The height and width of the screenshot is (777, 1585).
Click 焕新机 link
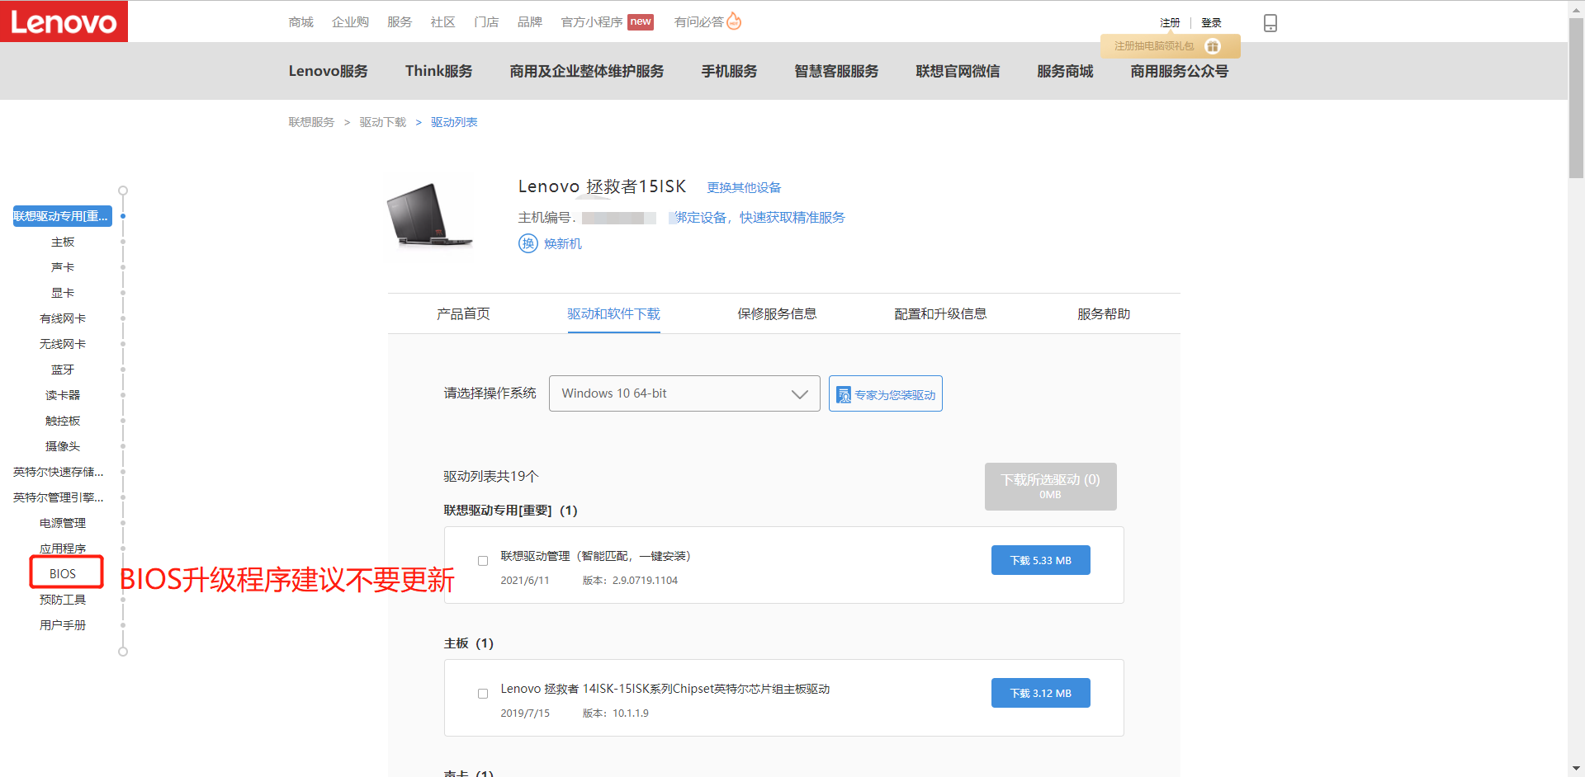(x=563, y=243)
